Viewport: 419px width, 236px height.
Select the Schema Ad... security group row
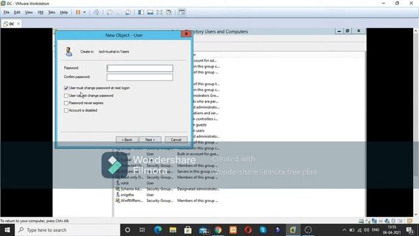(168, 189)
